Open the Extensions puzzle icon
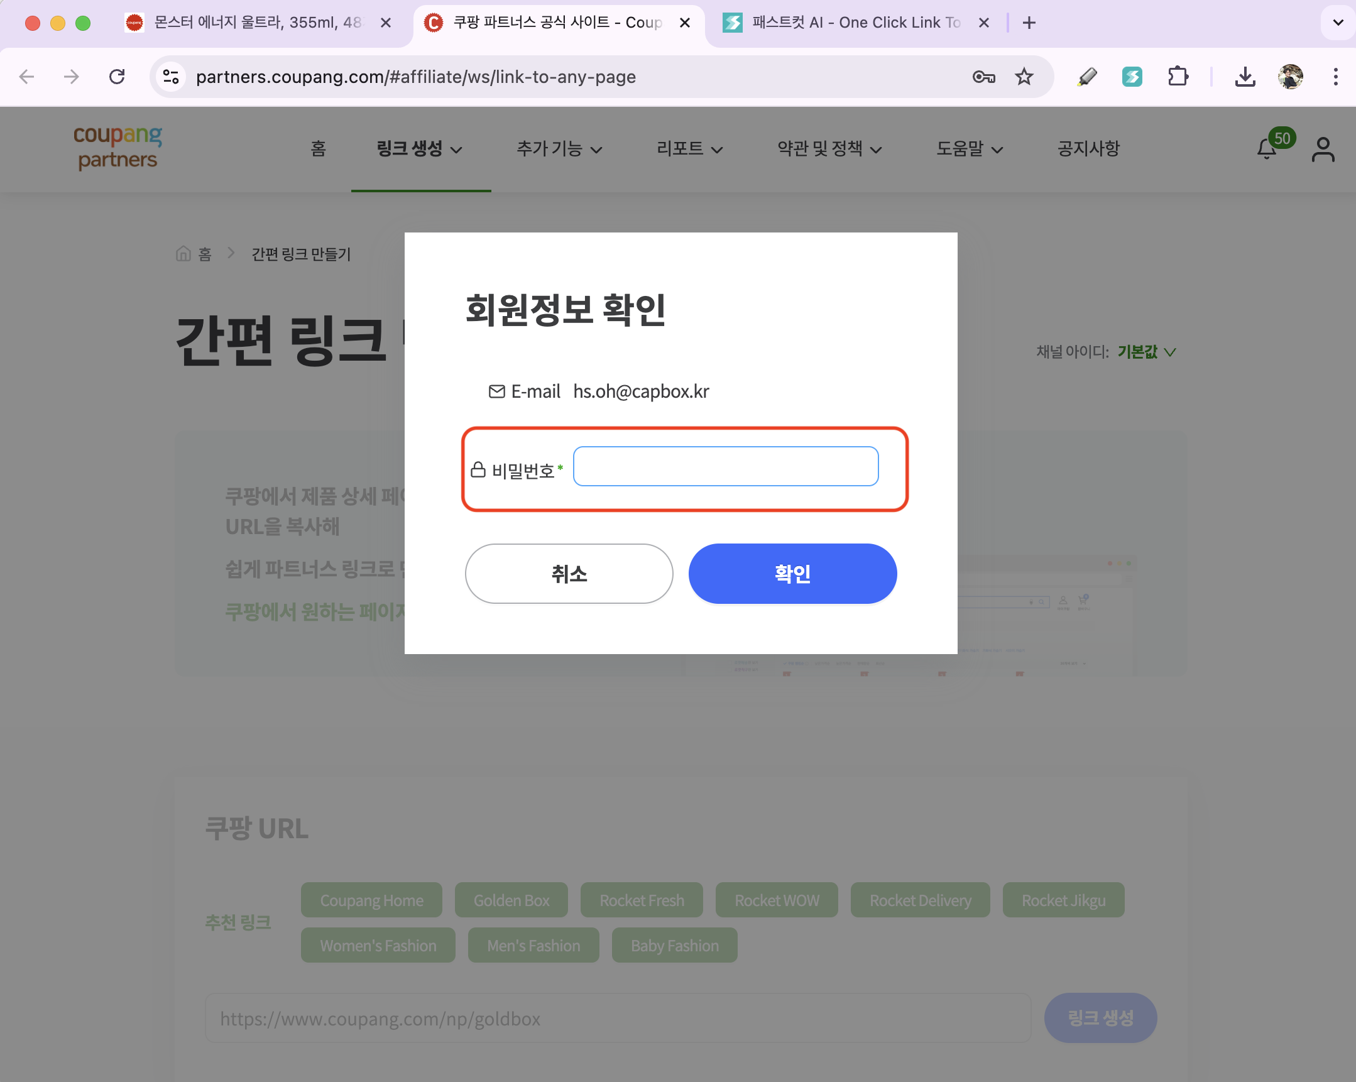This screenshot has width=1356, height=1082. point(1178,77)
